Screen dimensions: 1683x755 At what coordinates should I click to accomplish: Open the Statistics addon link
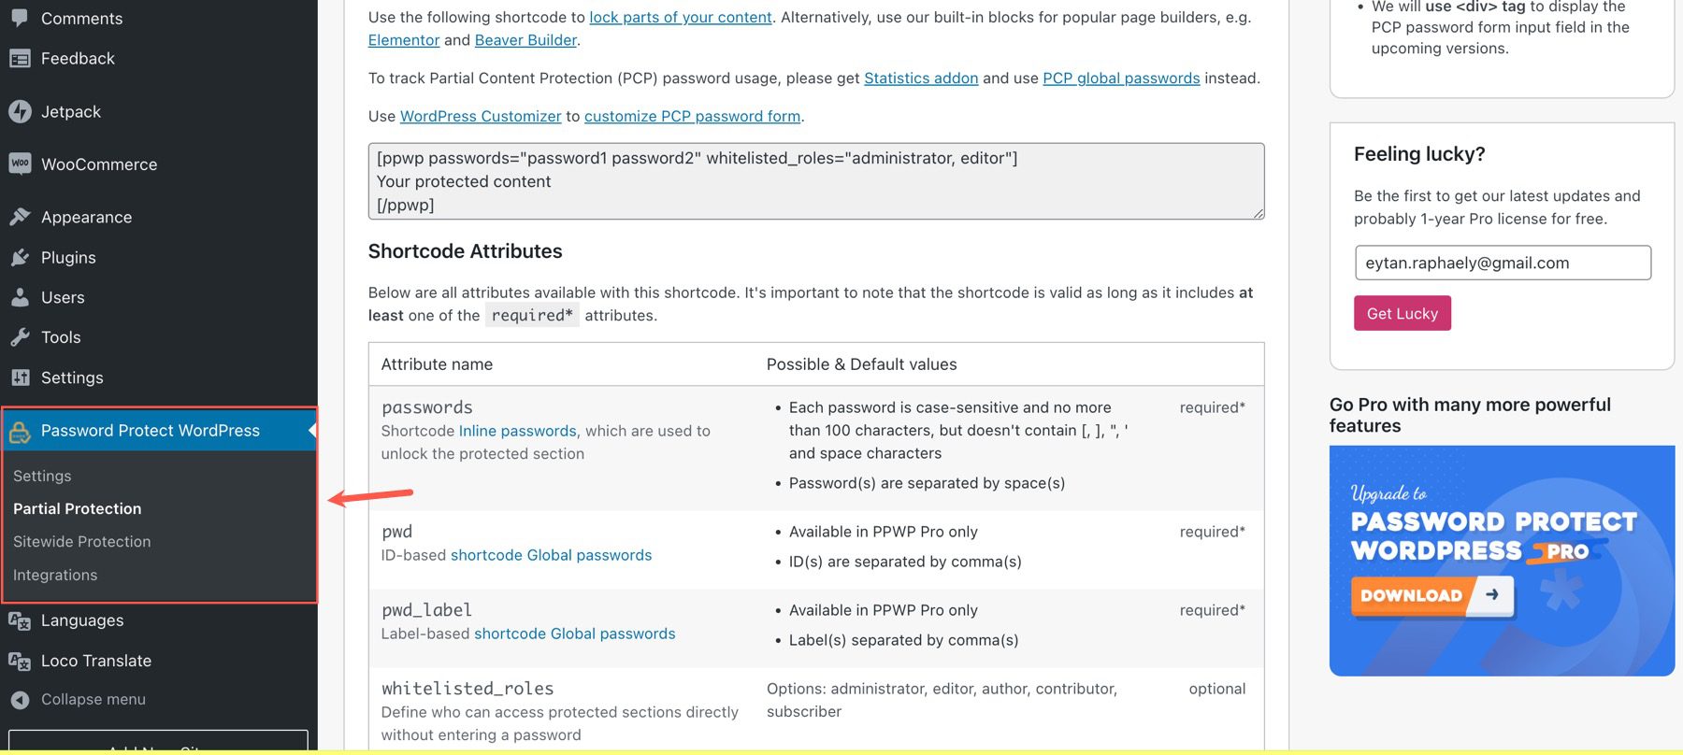coord(921,78)
